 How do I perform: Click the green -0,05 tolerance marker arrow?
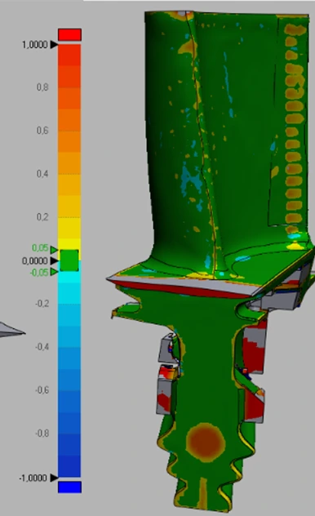(54, 272)
